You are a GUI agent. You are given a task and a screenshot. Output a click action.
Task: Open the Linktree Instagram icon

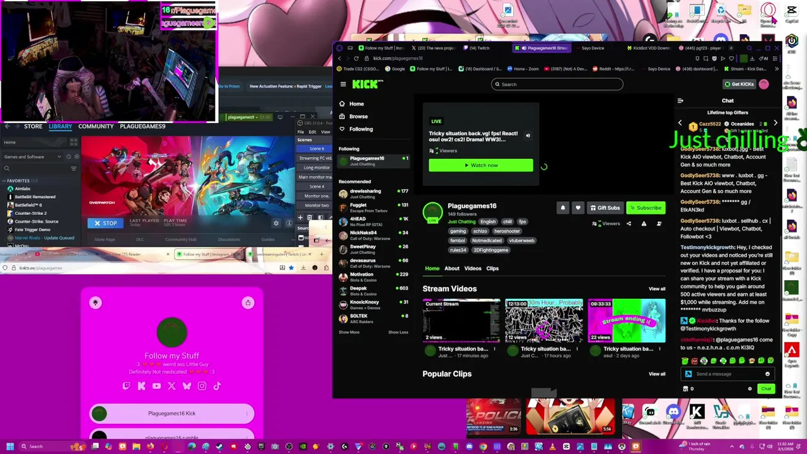(202, 386)
